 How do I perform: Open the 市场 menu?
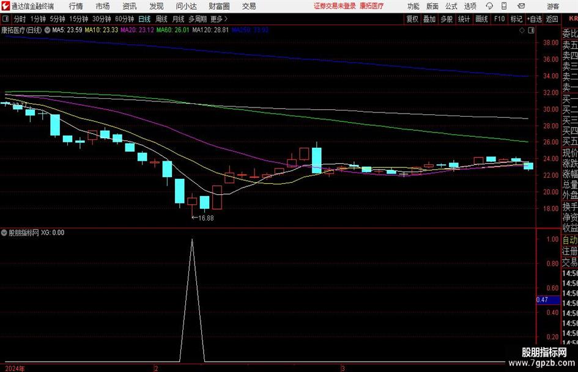[103, 6]
